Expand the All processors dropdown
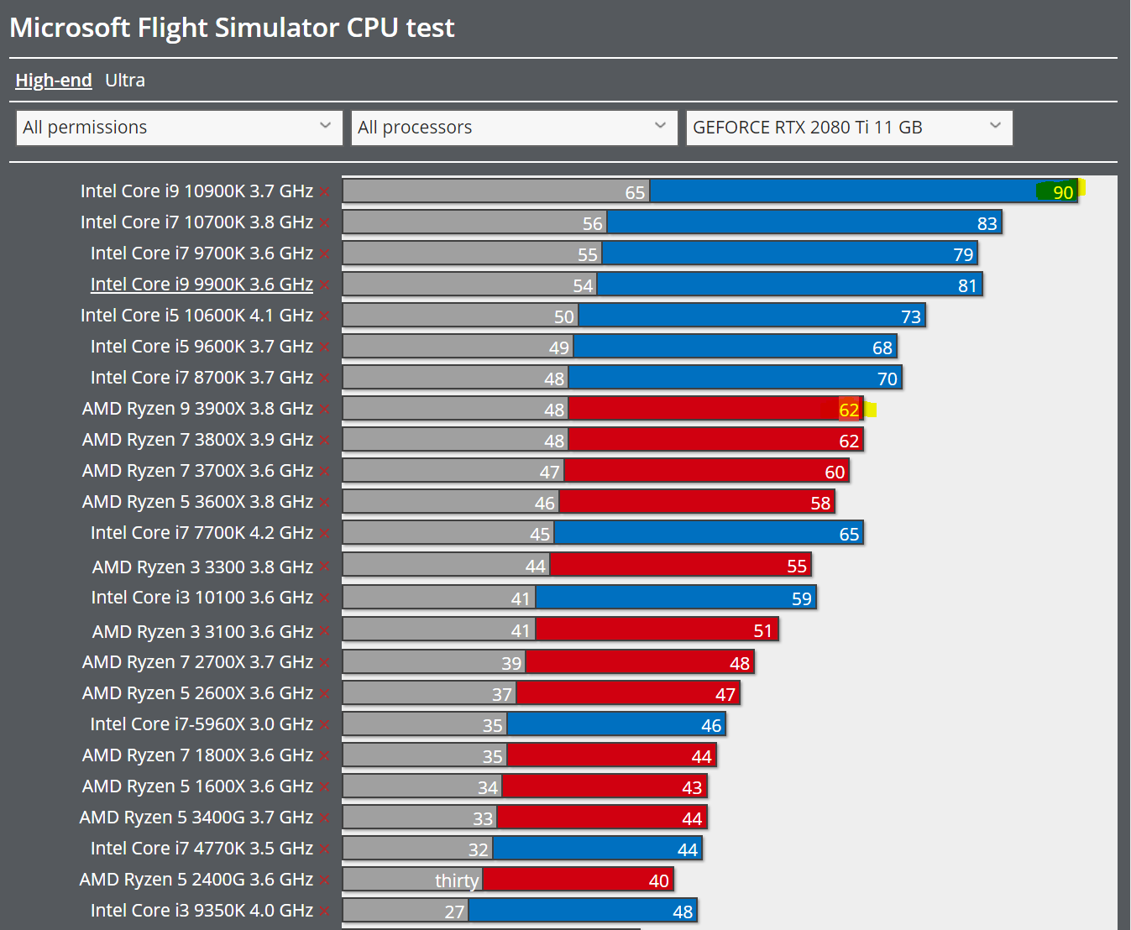The width and height of the screenshot is (1131, 930). tap(514, 128)
